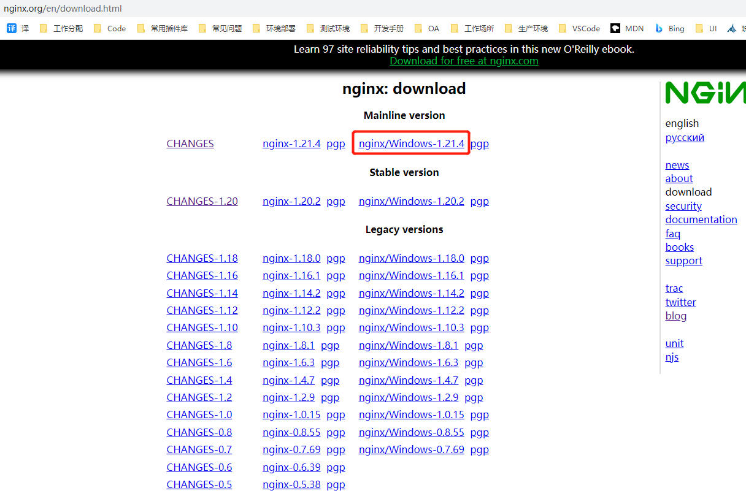
Task: Switch the site to русский
Action: 685,137
